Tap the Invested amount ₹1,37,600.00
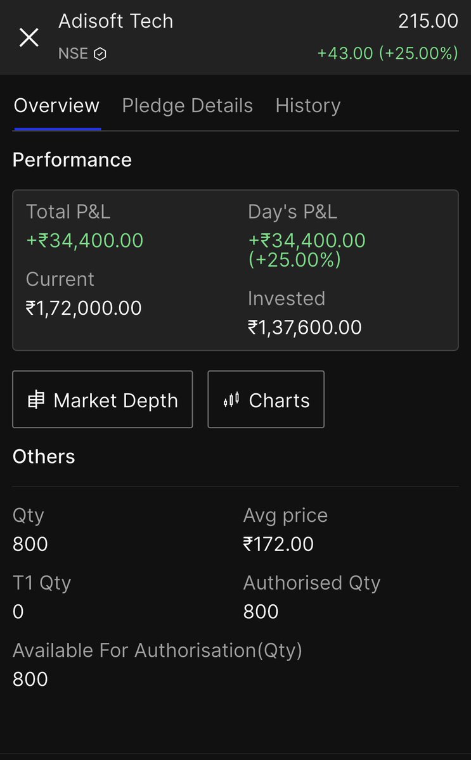 pyautogui.click(x=305, y=327)
